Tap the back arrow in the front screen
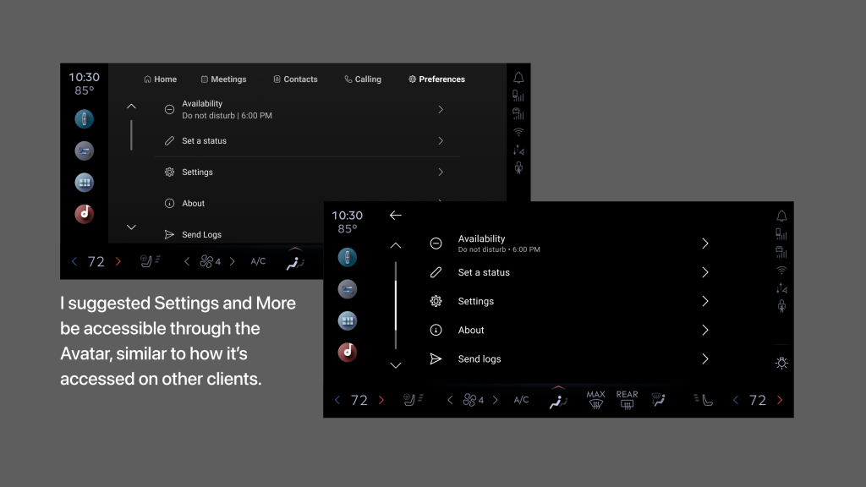Screen dimensions: 866x487 (395, 216)
